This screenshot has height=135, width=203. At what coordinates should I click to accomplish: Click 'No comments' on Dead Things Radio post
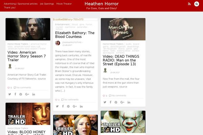119,96
